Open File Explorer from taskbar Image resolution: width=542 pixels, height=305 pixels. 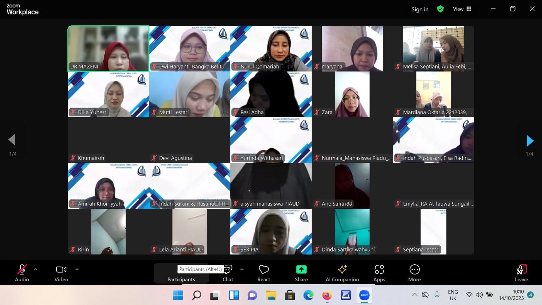pyautogui.click(x=271, y=295)
